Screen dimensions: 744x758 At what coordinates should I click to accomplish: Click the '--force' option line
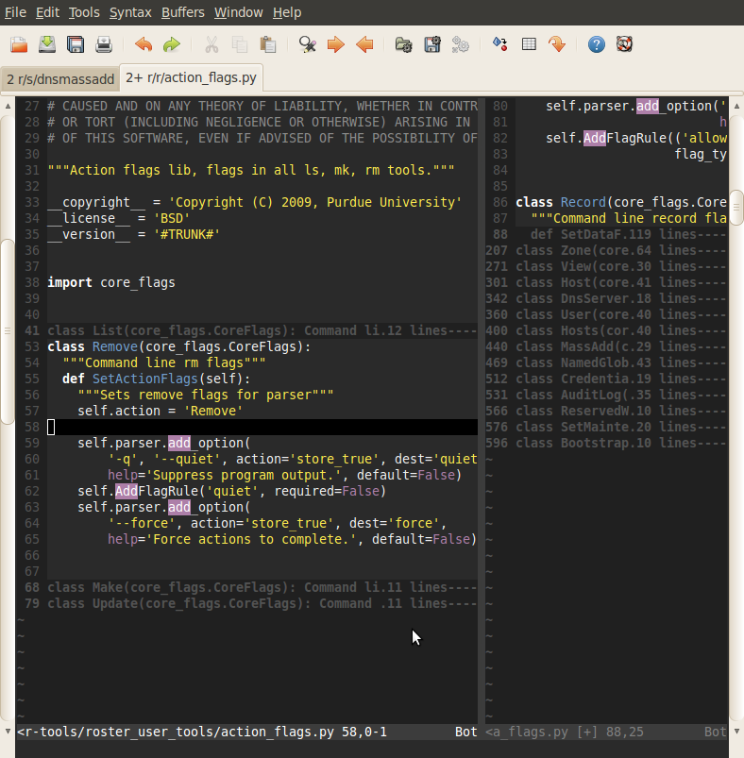pyautogui.click(x=277, y=523)
